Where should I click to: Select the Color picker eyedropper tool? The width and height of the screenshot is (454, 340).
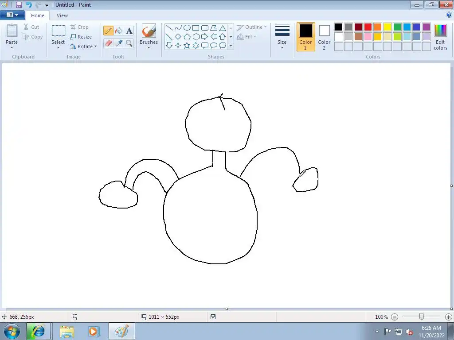click(119, 43)
